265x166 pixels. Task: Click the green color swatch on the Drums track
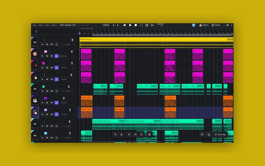43,87
